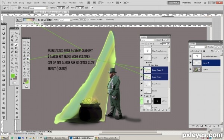Select the Move tool in the green-foreground tools panel

pyautogui.click(x=16, y=33)
